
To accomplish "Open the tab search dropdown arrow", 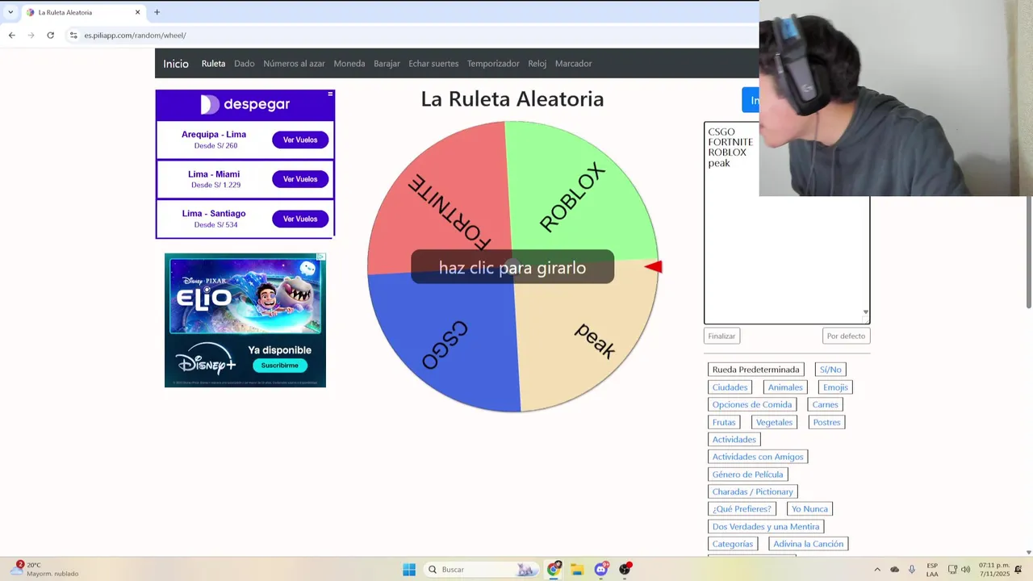I will tap(10, 12).
